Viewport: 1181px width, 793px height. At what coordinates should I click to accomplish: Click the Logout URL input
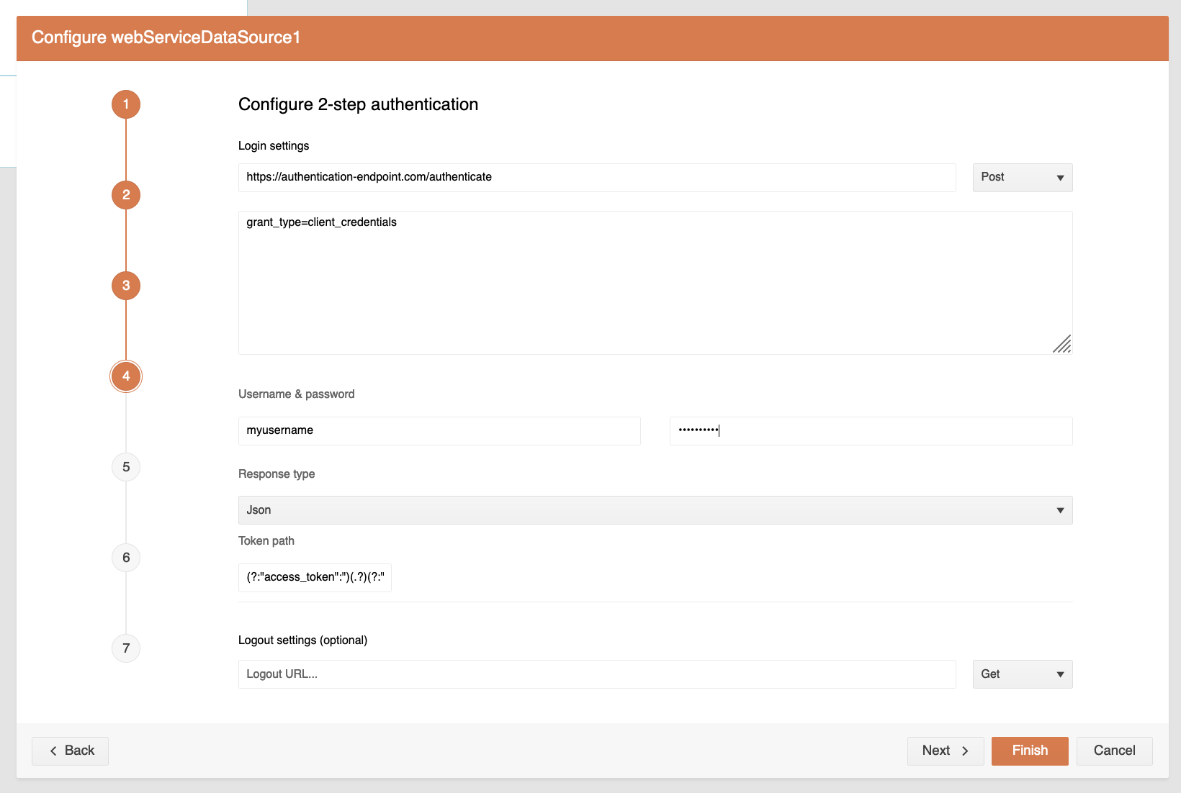(596, 674)
